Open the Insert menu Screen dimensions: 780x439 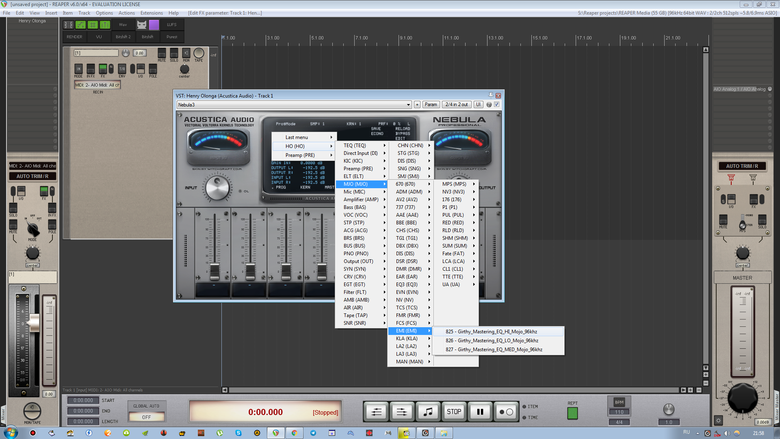coord(51,13)
